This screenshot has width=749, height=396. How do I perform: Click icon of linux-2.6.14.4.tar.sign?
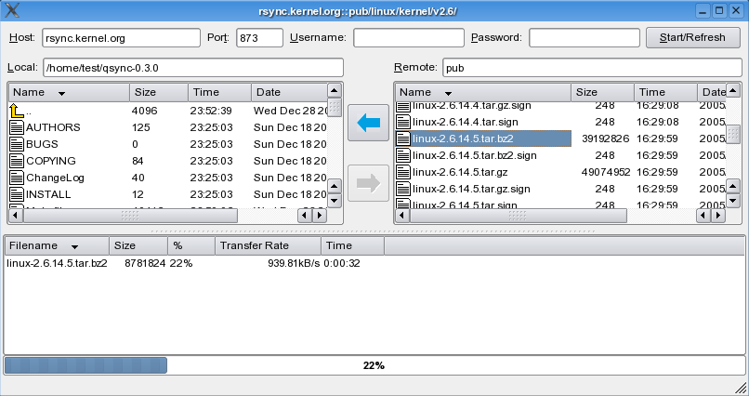403,122
